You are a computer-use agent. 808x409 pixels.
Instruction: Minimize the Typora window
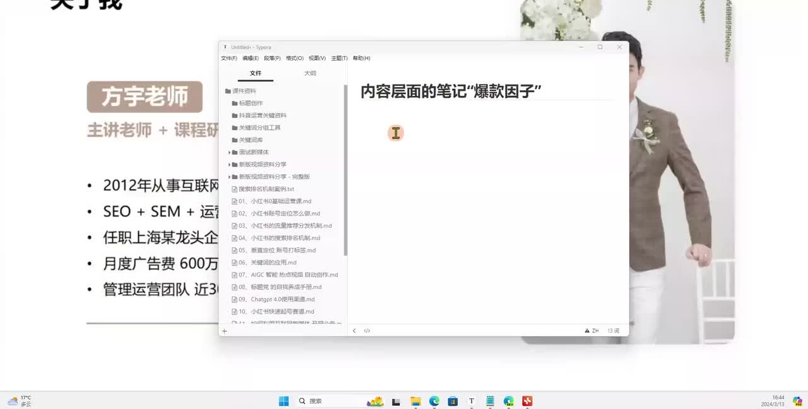581,47
